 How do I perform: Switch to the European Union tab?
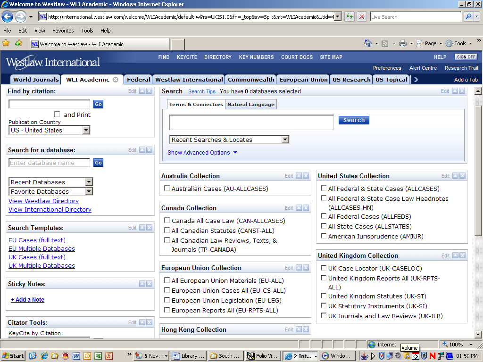[x=303, y=79]
